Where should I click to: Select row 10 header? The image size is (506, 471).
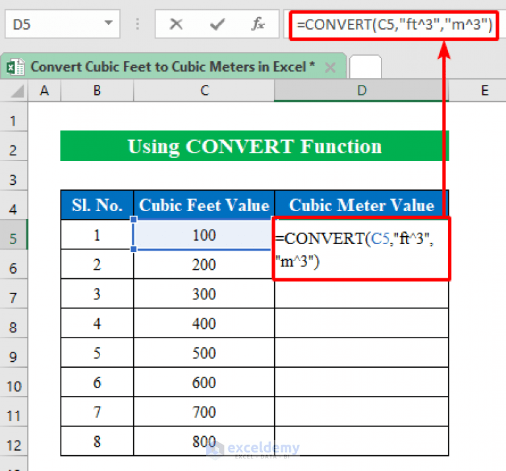pyautogui.click(x=14, y=382)
